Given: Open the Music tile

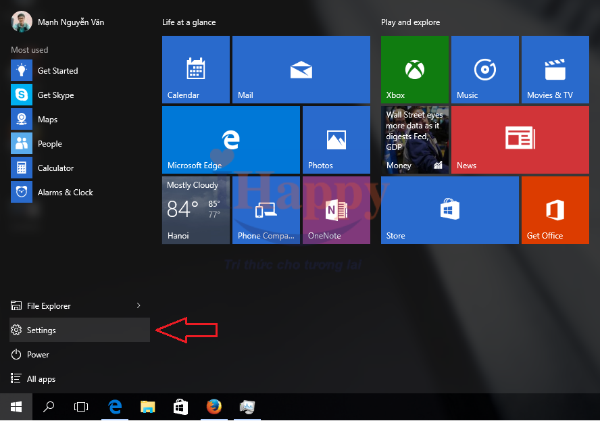Looking at the screenshot, I should (x=485, y=70).
